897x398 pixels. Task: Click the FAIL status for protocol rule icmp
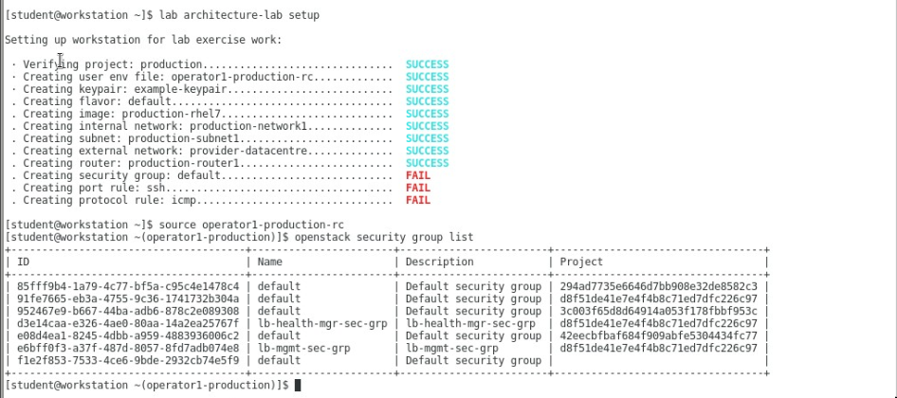[x=418, y=200]
